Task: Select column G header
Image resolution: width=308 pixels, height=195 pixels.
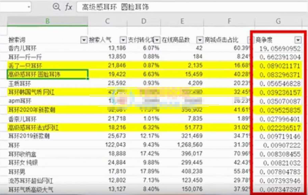Action: click(x=278, y=21)
